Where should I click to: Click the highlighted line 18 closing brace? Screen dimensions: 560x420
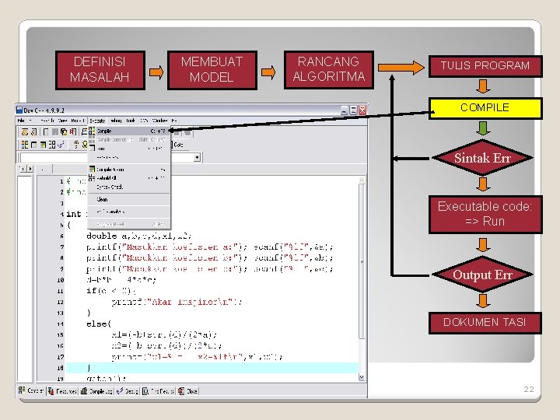[x=89, y=367]
